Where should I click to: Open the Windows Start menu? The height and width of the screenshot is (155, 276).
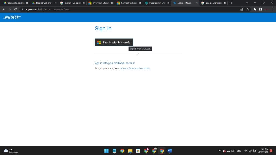point(106,151)
